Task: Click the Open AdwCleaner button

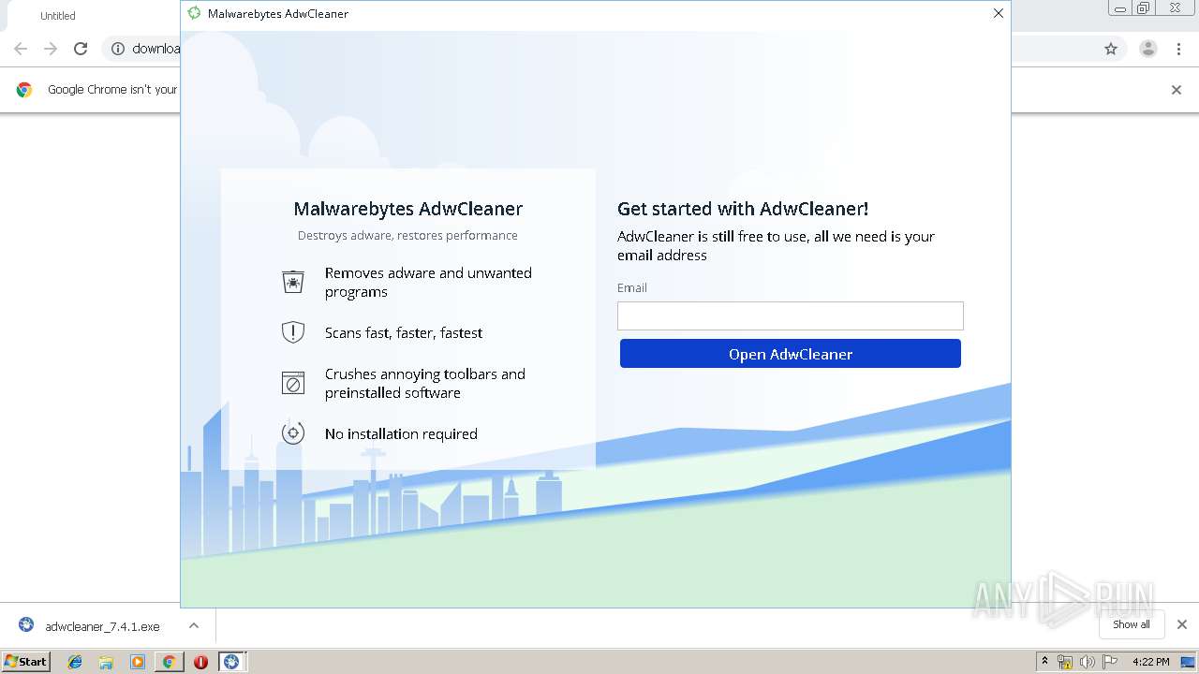Action: point(790,354)
